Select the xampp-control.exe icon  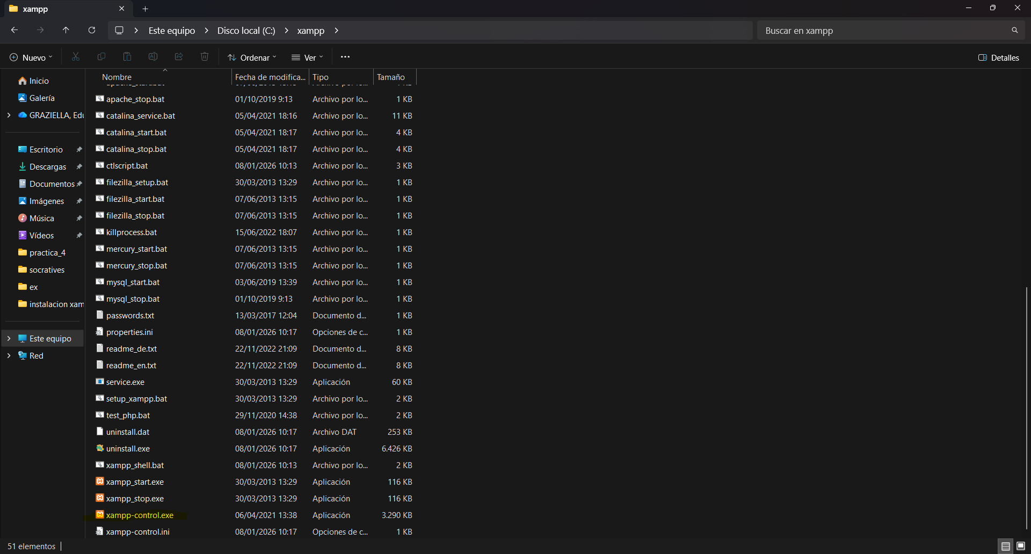pos(100,515)
